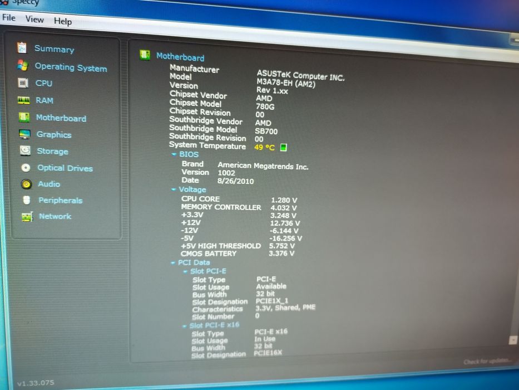
Task: Open the Peripherals section
Action: click(61, 201)
